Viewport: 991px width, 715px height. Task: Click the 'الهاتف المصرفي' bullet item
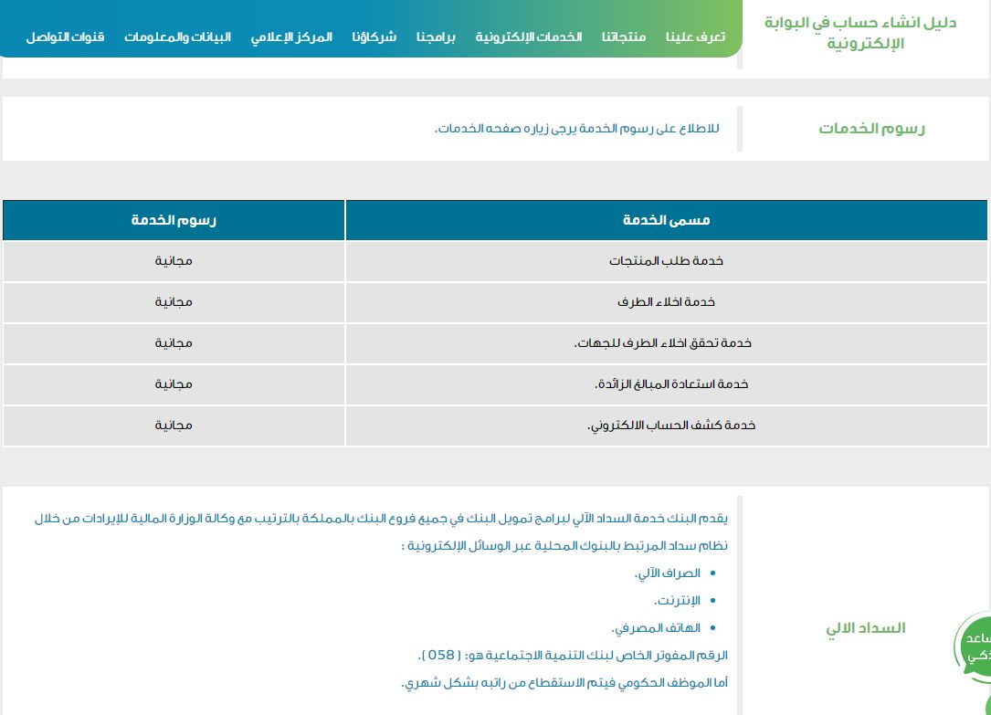click(656, 628)
